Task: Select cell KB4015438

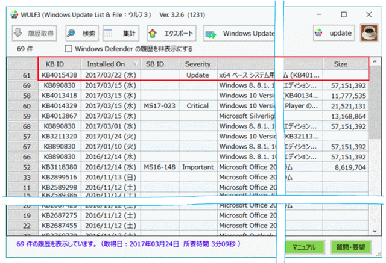Action: [60, 75]
